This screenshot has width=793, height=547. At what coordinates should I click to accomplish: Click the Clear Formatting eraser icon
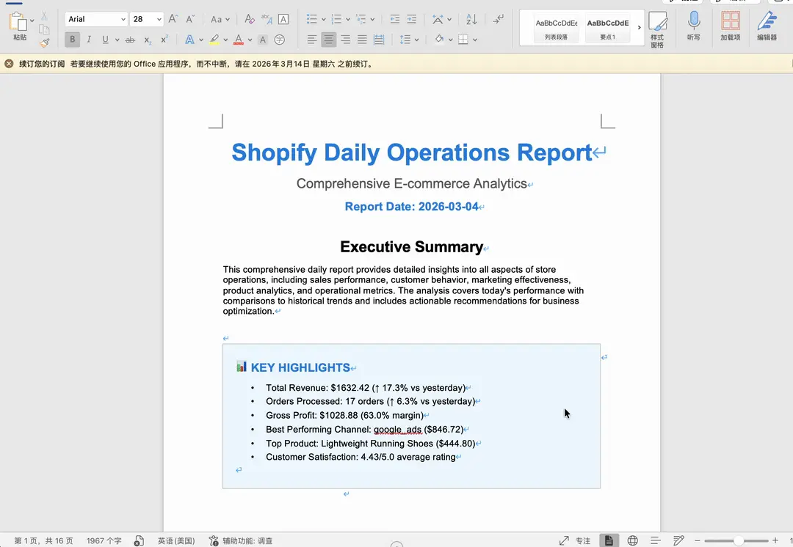coord(250,19)
